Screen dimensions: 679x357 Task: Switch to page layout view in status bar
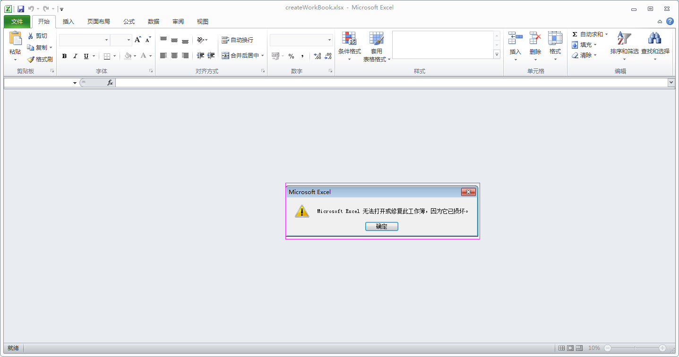tap(571, 348)
